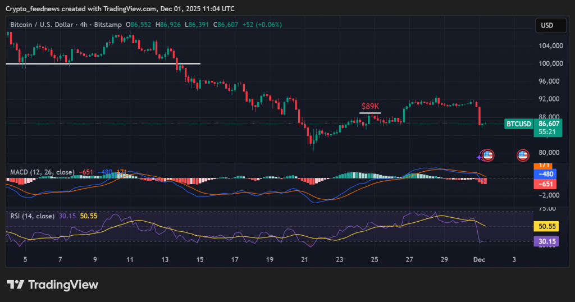
Task: Click date 5 on the time axis
Action: (25, 260)
